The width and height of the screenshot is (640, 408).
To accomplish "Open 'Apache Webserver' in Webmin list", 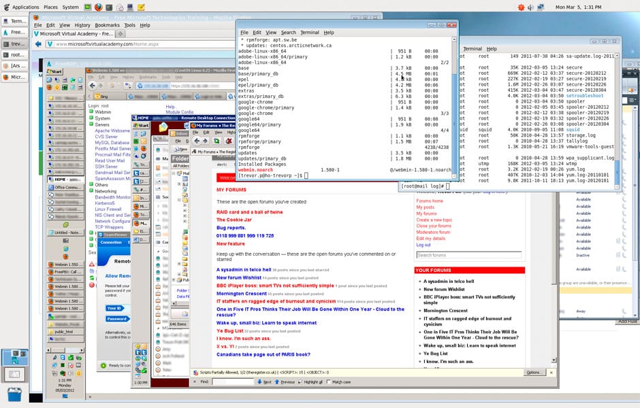I will click(x=112, y=131).
